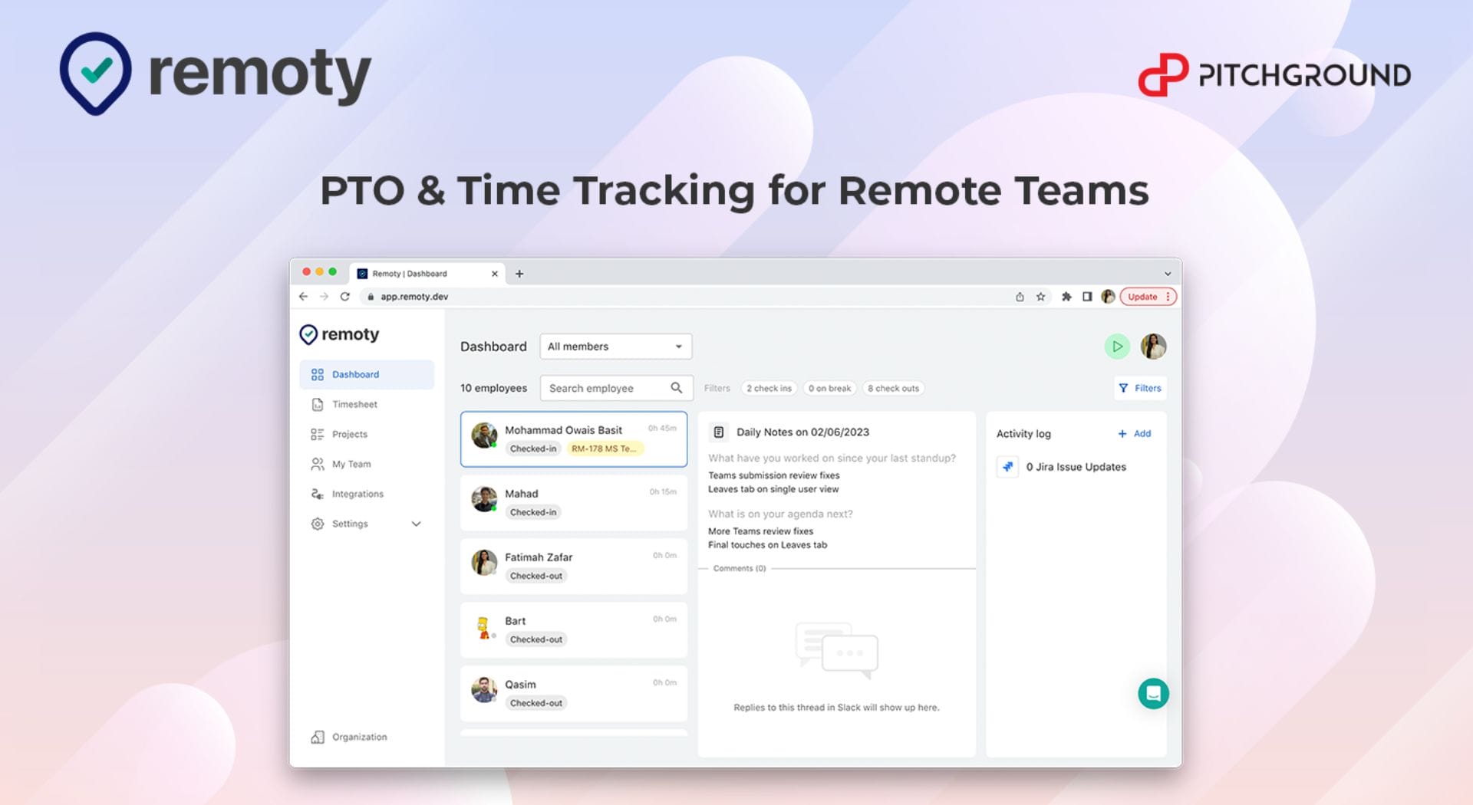The image size is (1473, 805).
Task: Open the green chat support widget
Action: coord(1152,694)
